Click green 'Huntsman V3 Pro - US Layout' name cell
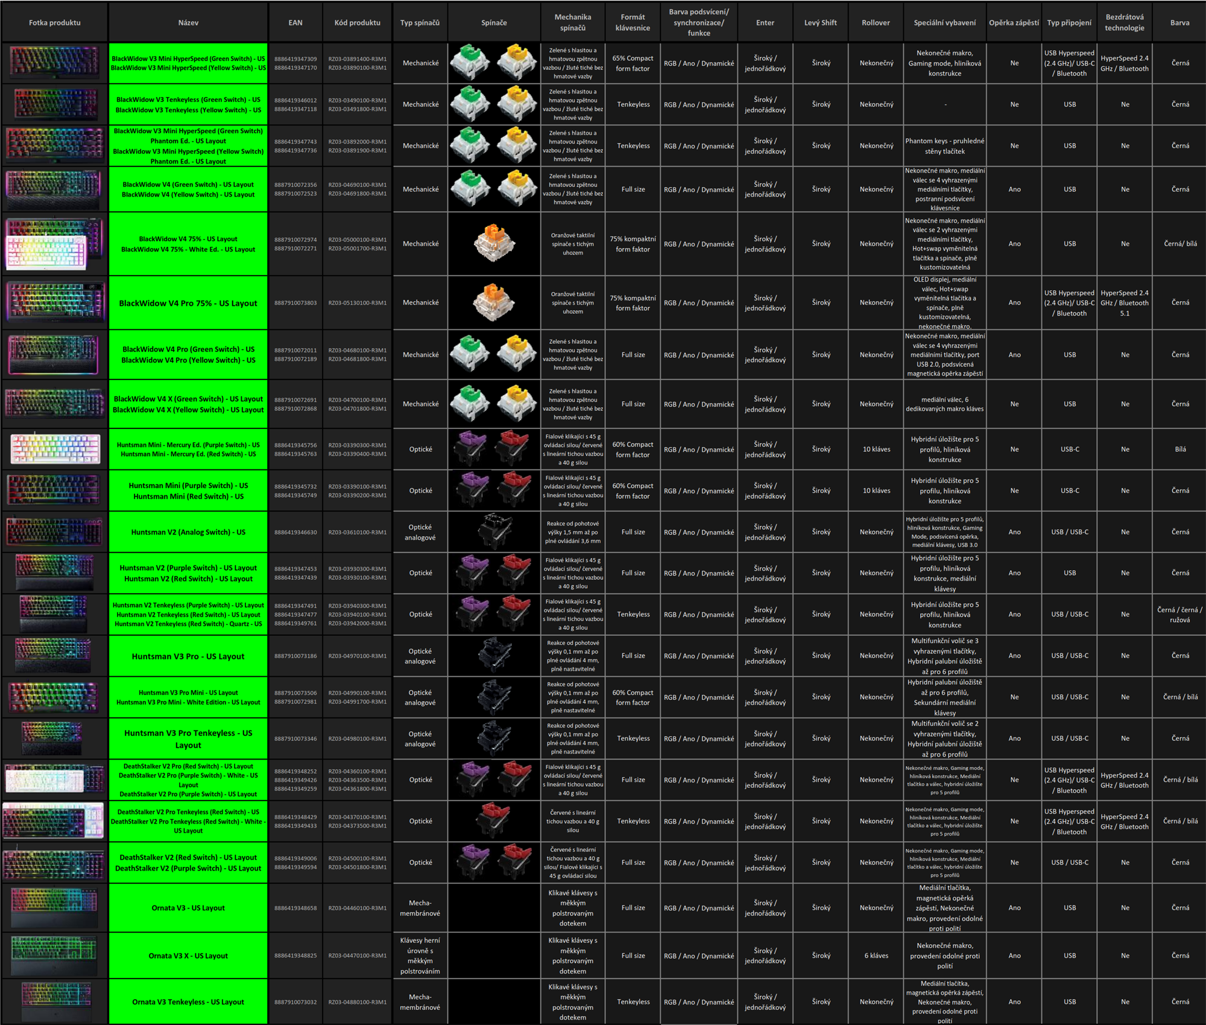The width and height of the screenshot is (1206, 1025). coord(188,656)
